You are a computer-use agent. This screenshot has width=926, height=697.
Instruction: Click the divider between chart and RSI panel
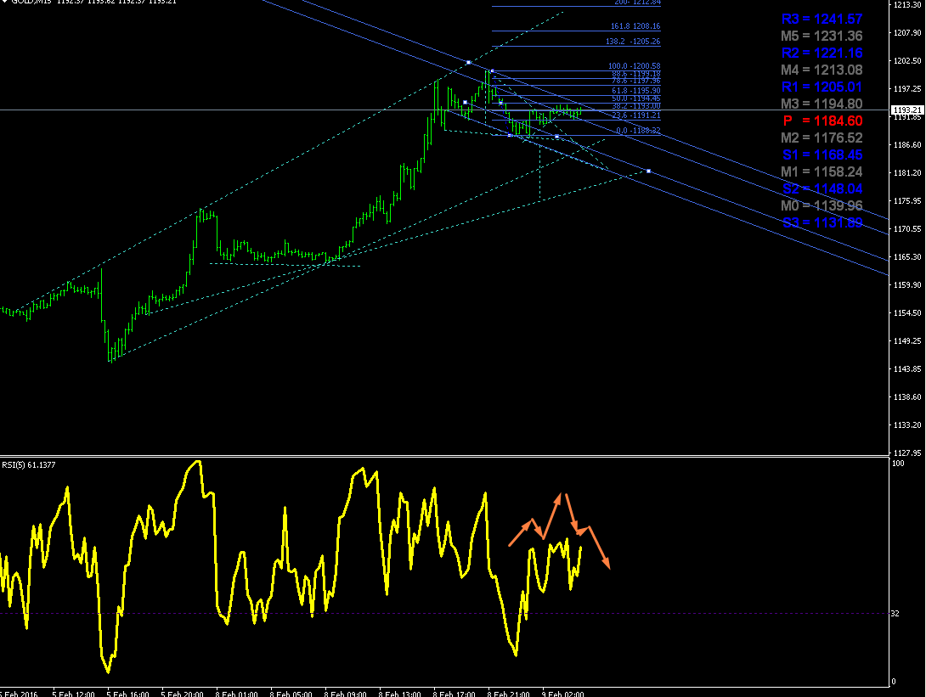[444, 456]
